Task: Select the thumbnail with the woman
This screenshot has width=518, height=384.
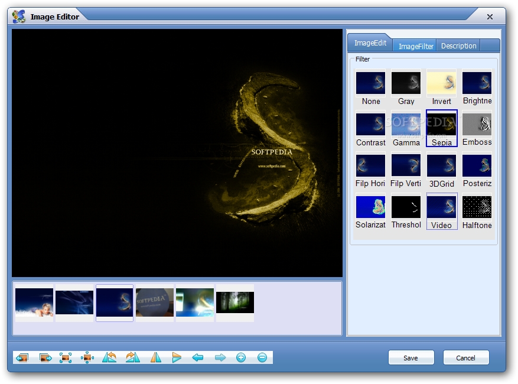Action: tap(34, 302)
